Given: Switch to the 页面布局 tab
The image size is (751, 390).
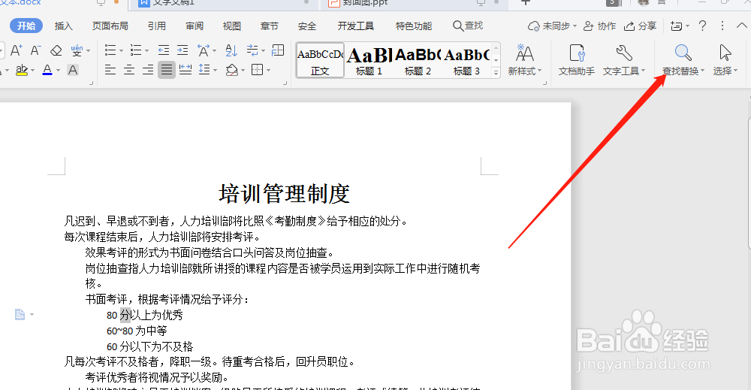Looking at the screenshot, I should [110, 26].
